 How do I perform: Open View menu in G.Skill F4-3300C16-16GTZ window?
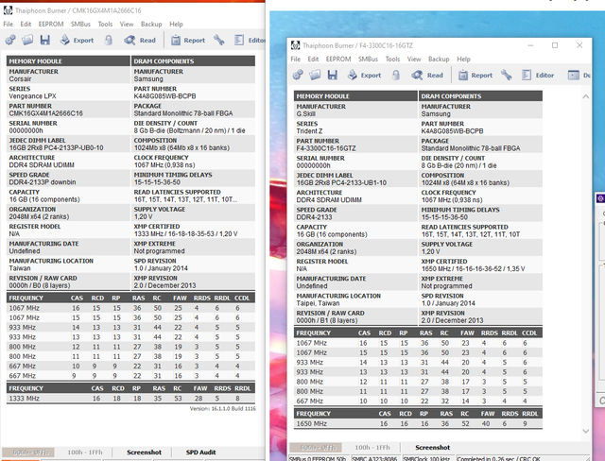[414, 59]
